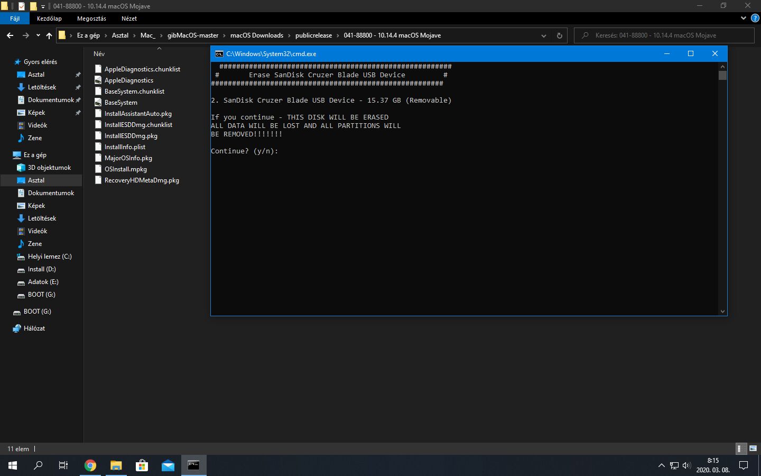Open File Explorer from the taskbar

point(116,465)
